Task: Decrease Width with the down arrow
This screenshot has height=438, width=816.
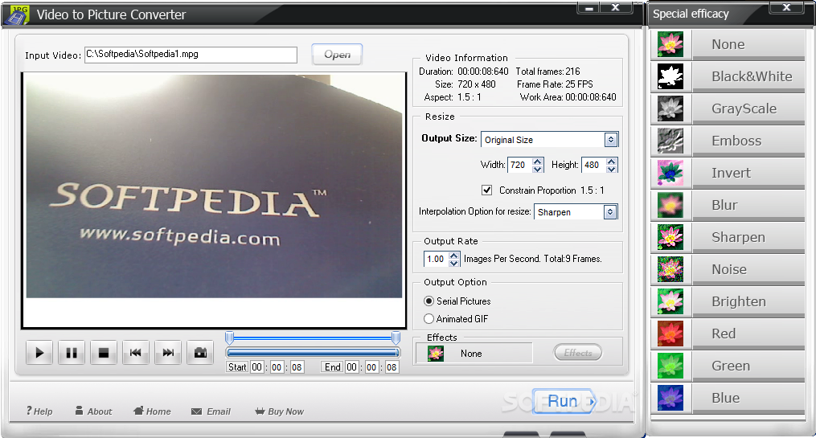Action: (538, 169)
